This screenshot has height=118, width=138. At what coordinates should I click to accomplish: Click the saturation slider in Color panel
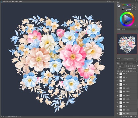tap(127, 8)
